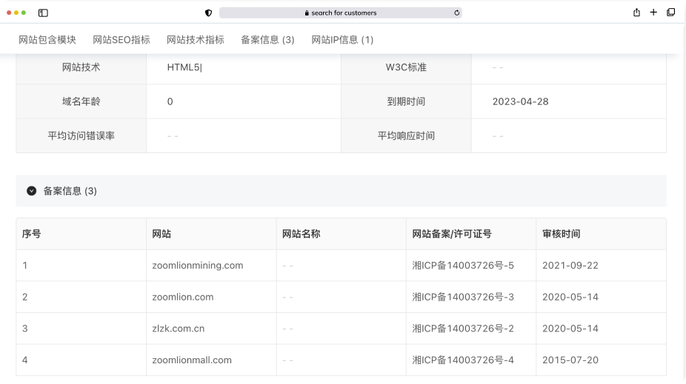Viewport: 686px width, 384px height.
Task: Go to the 网站IP信息 (1) tab
Action: (342, 40)
